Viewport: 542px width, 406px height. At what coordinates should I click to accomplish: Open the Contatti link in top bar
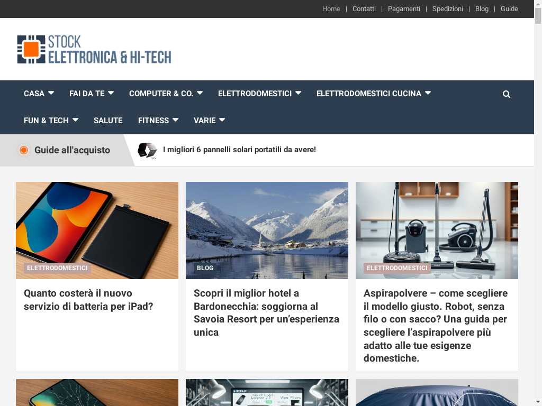pyautogui.click(x=364, y=9)
